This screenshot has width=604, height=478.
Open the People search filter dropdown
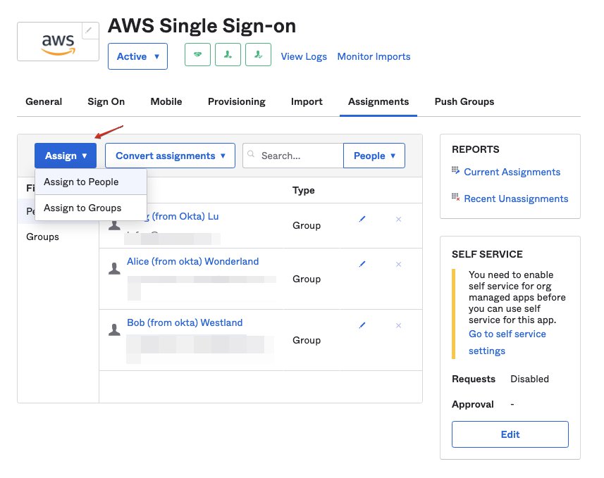(x=374, y=156)
